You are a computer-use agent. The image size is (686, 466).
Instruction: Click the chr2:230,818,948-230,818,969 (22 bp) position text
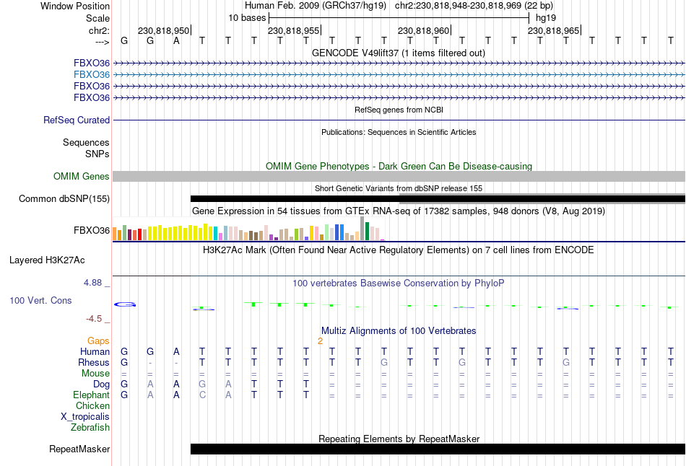point(474,6)
